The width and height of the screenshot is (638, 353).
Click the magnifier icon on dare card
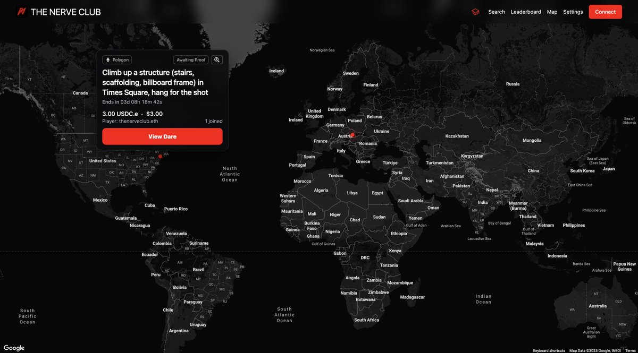(217, 60)
